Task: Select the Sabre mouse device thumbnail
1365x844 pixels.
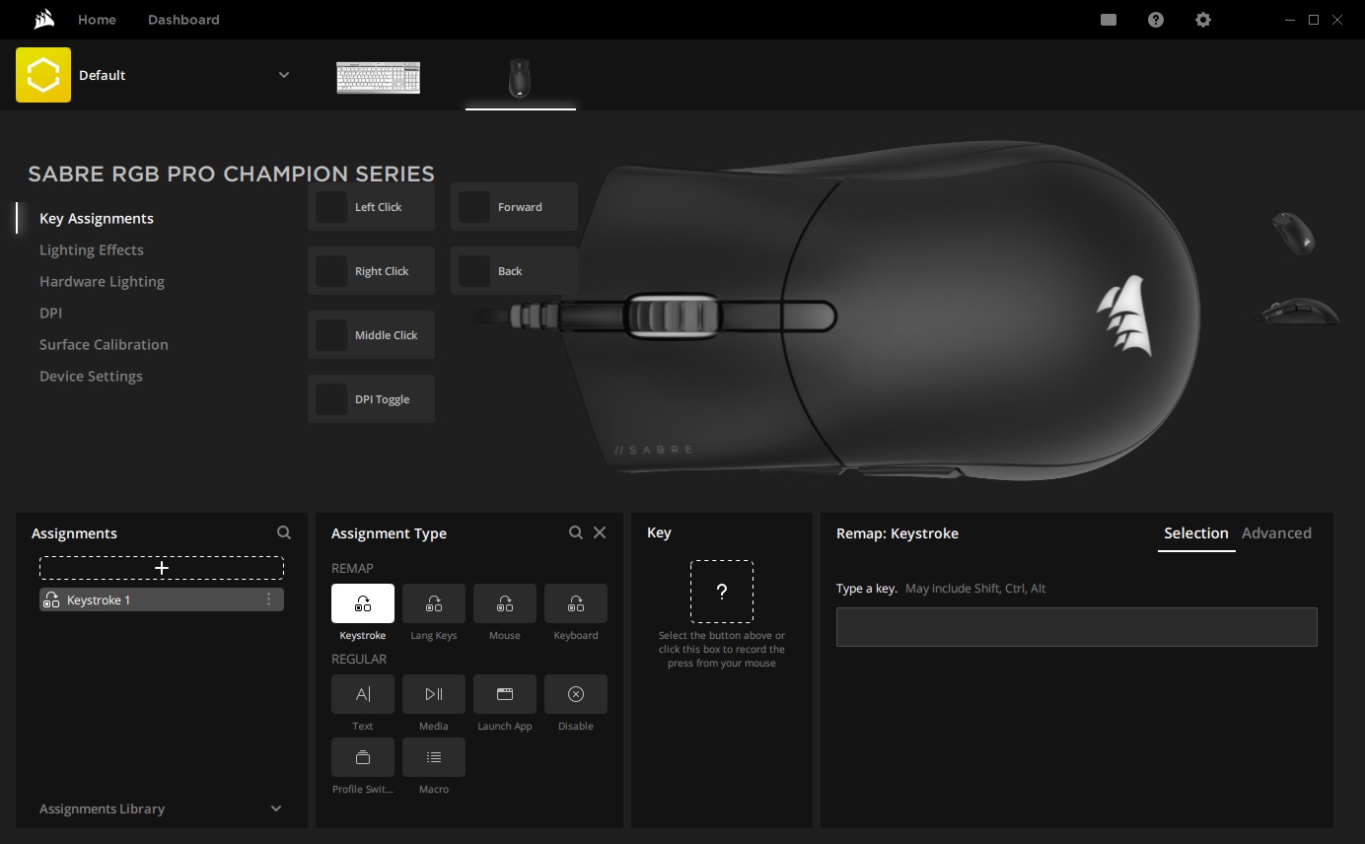Action: click(x=520, y=78)
